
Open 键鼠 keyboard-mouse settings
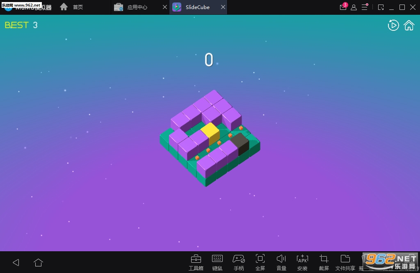point(217,263)
